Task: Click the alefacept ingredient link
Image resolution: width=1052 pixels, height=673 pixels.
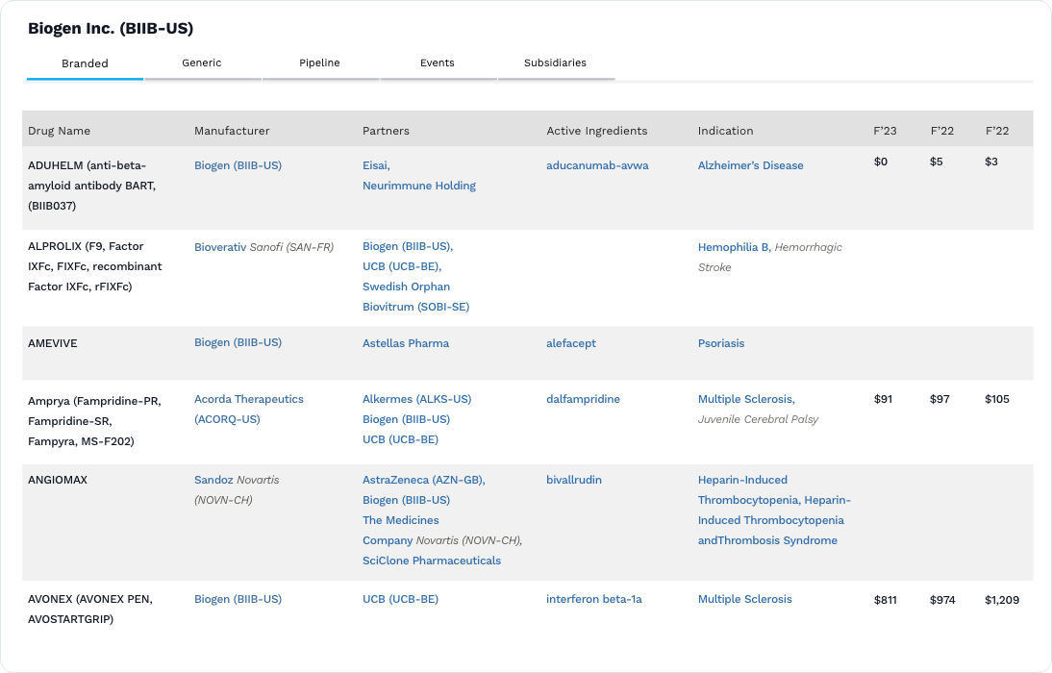Action: click(x=571, y=343)
